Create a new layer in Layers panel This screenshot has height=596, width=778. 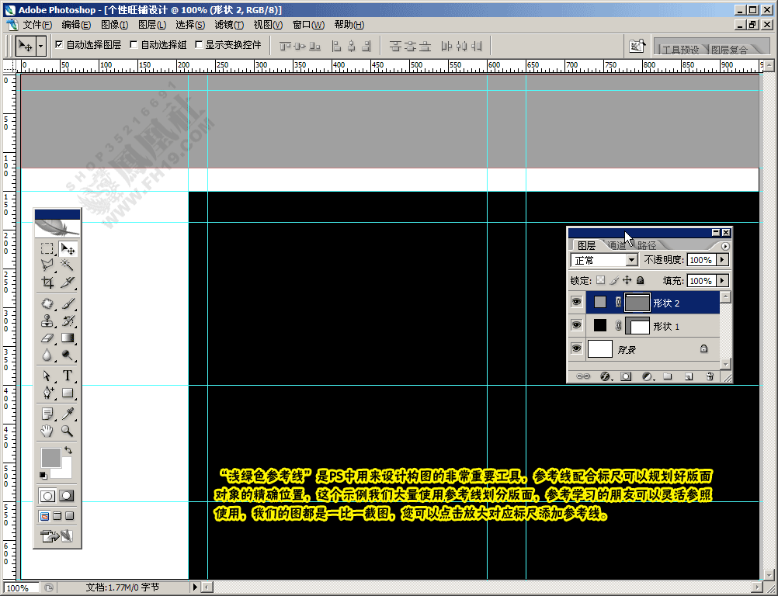(688, 377)
